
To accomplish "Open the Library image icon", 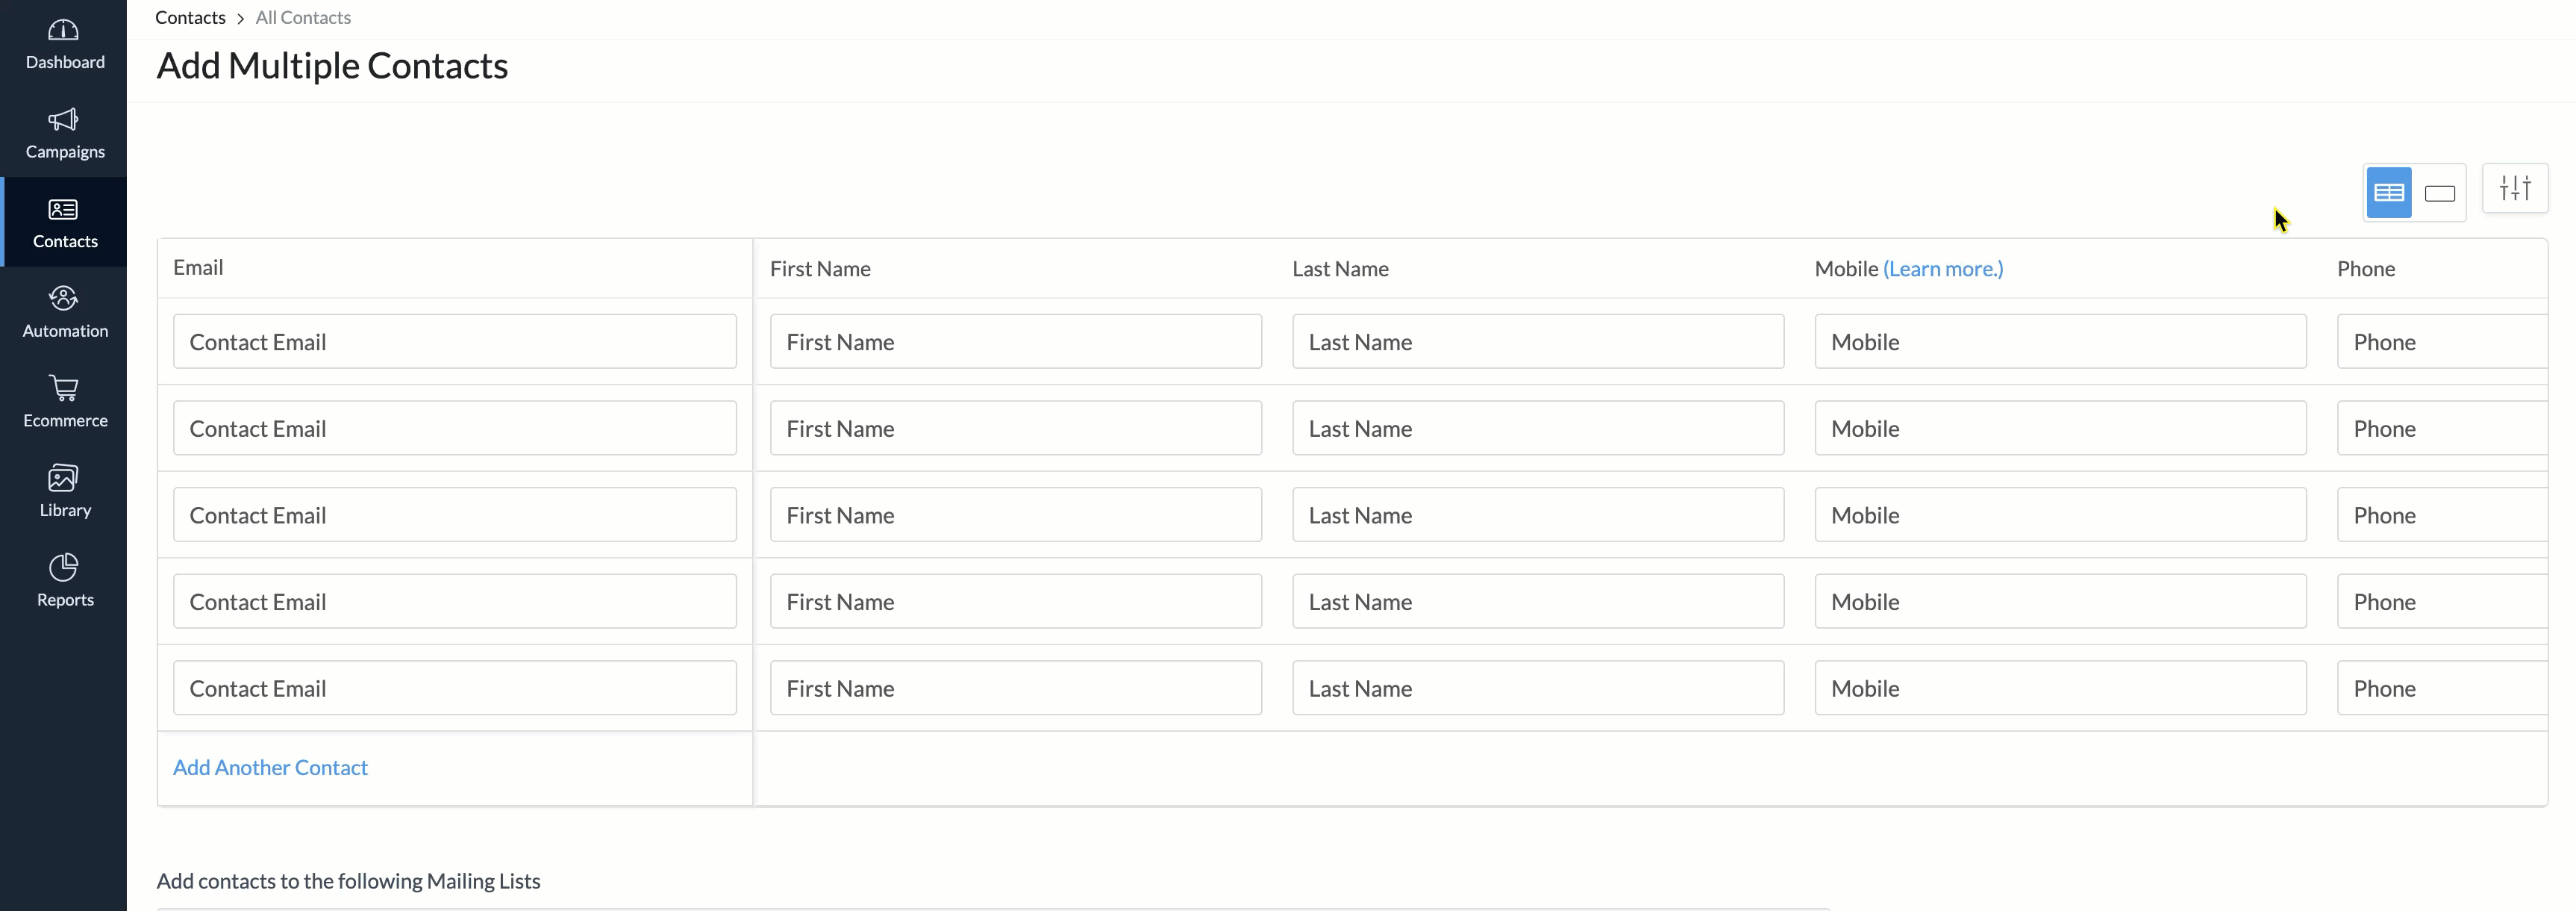I will coord(63,479).
